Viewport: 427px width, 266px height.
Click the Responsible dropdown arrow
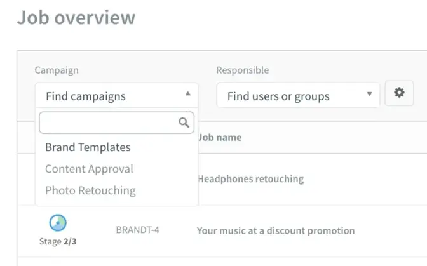[x=369, y=95]
